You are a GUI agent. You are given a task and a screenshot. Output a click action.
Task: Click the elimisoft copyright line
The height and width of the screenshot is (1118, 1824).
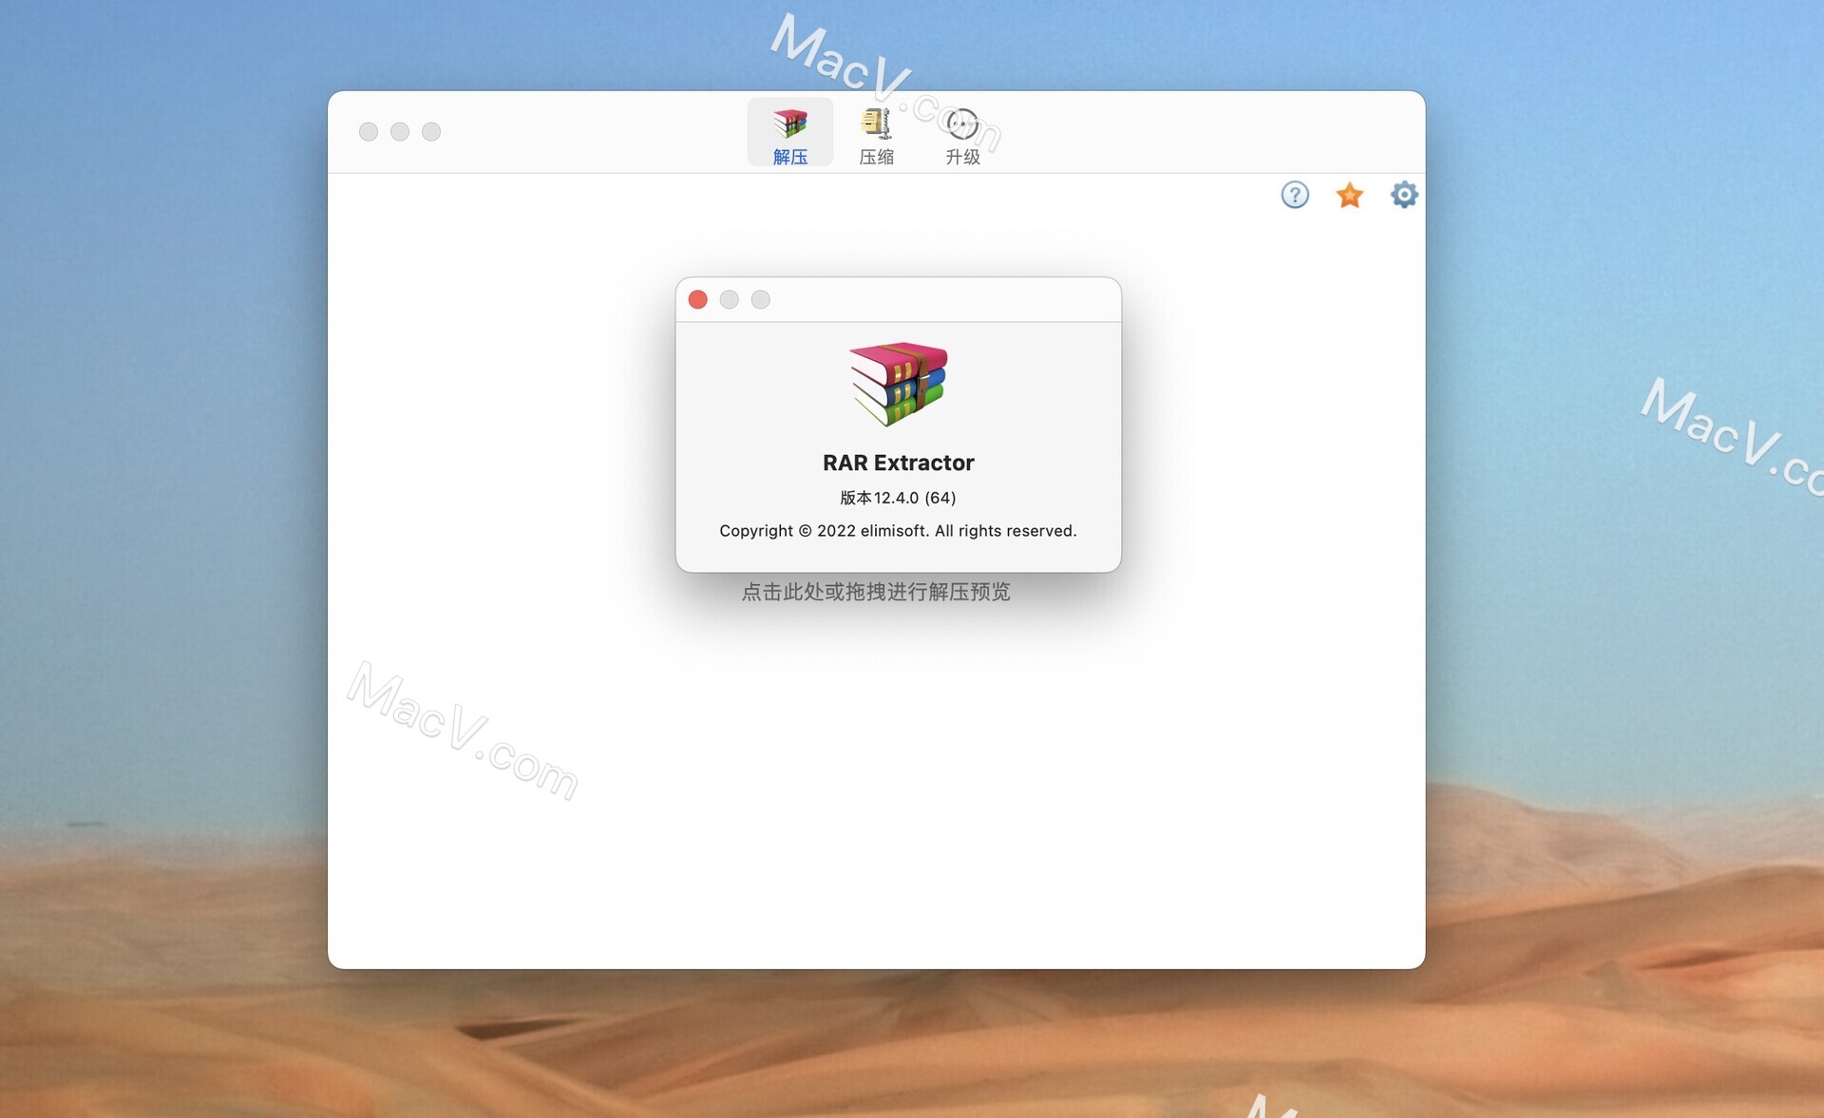(898, 531)
